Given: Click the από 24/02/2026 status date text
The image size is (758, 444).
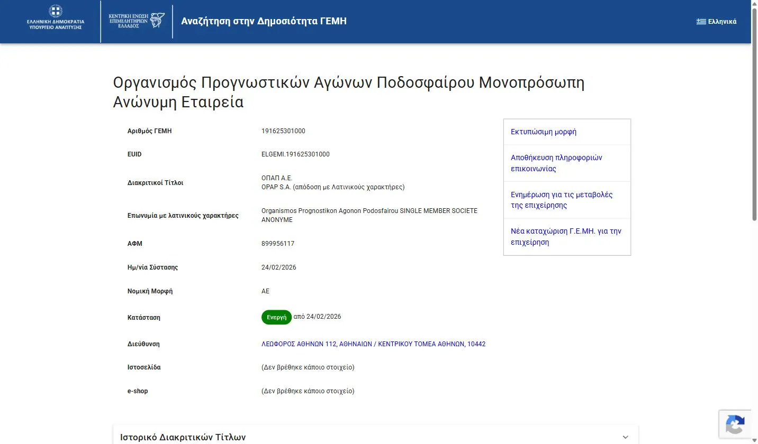Looking at the screenshot, I should 318,317.
